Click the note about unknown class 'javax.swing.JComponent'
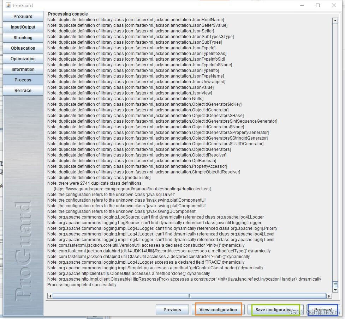Viewport: 345px width, 319px height. (x=122, y=211)
